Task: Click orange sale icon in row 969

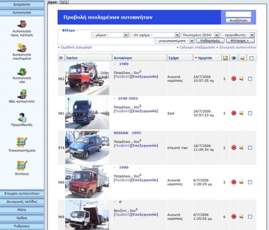Action: point(241,182)
